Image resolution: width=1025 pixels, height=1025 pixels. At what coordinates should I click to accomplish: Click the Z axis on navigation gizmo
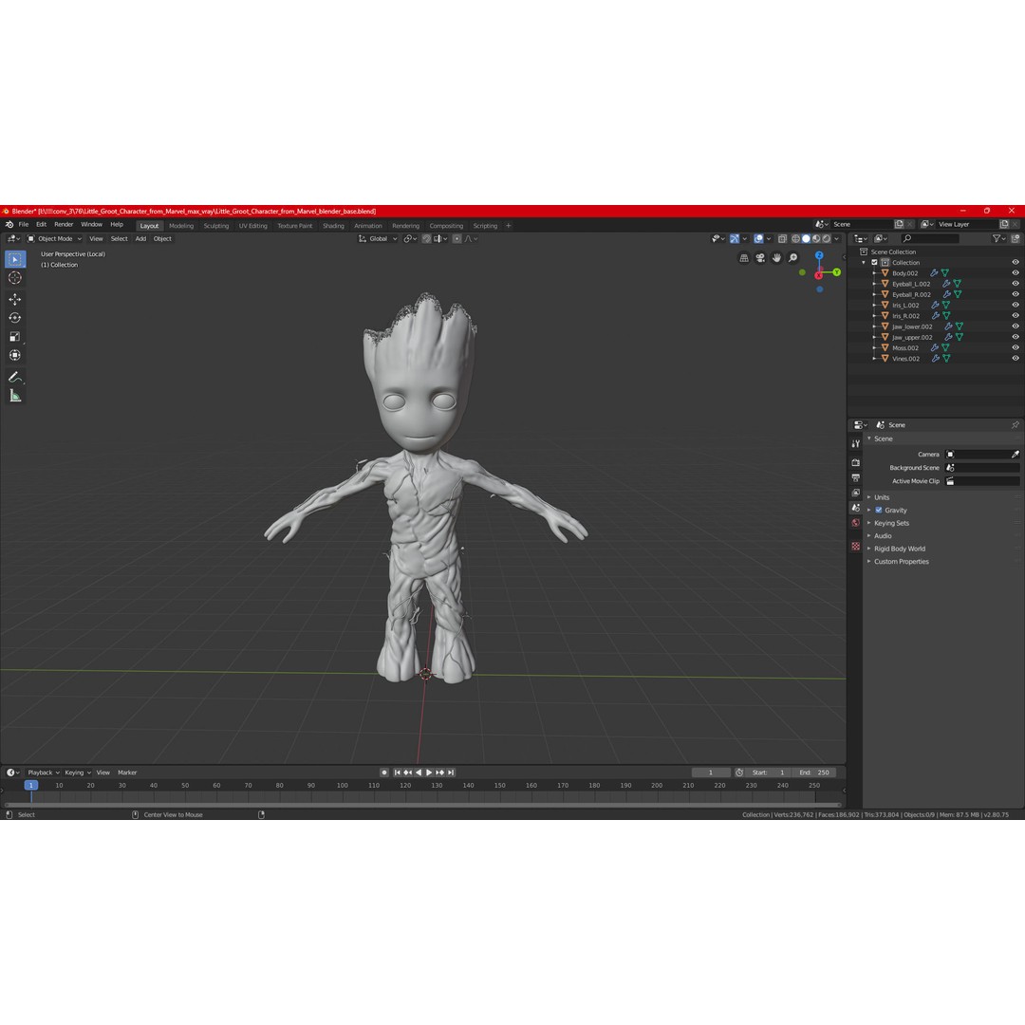pos(819,255)
